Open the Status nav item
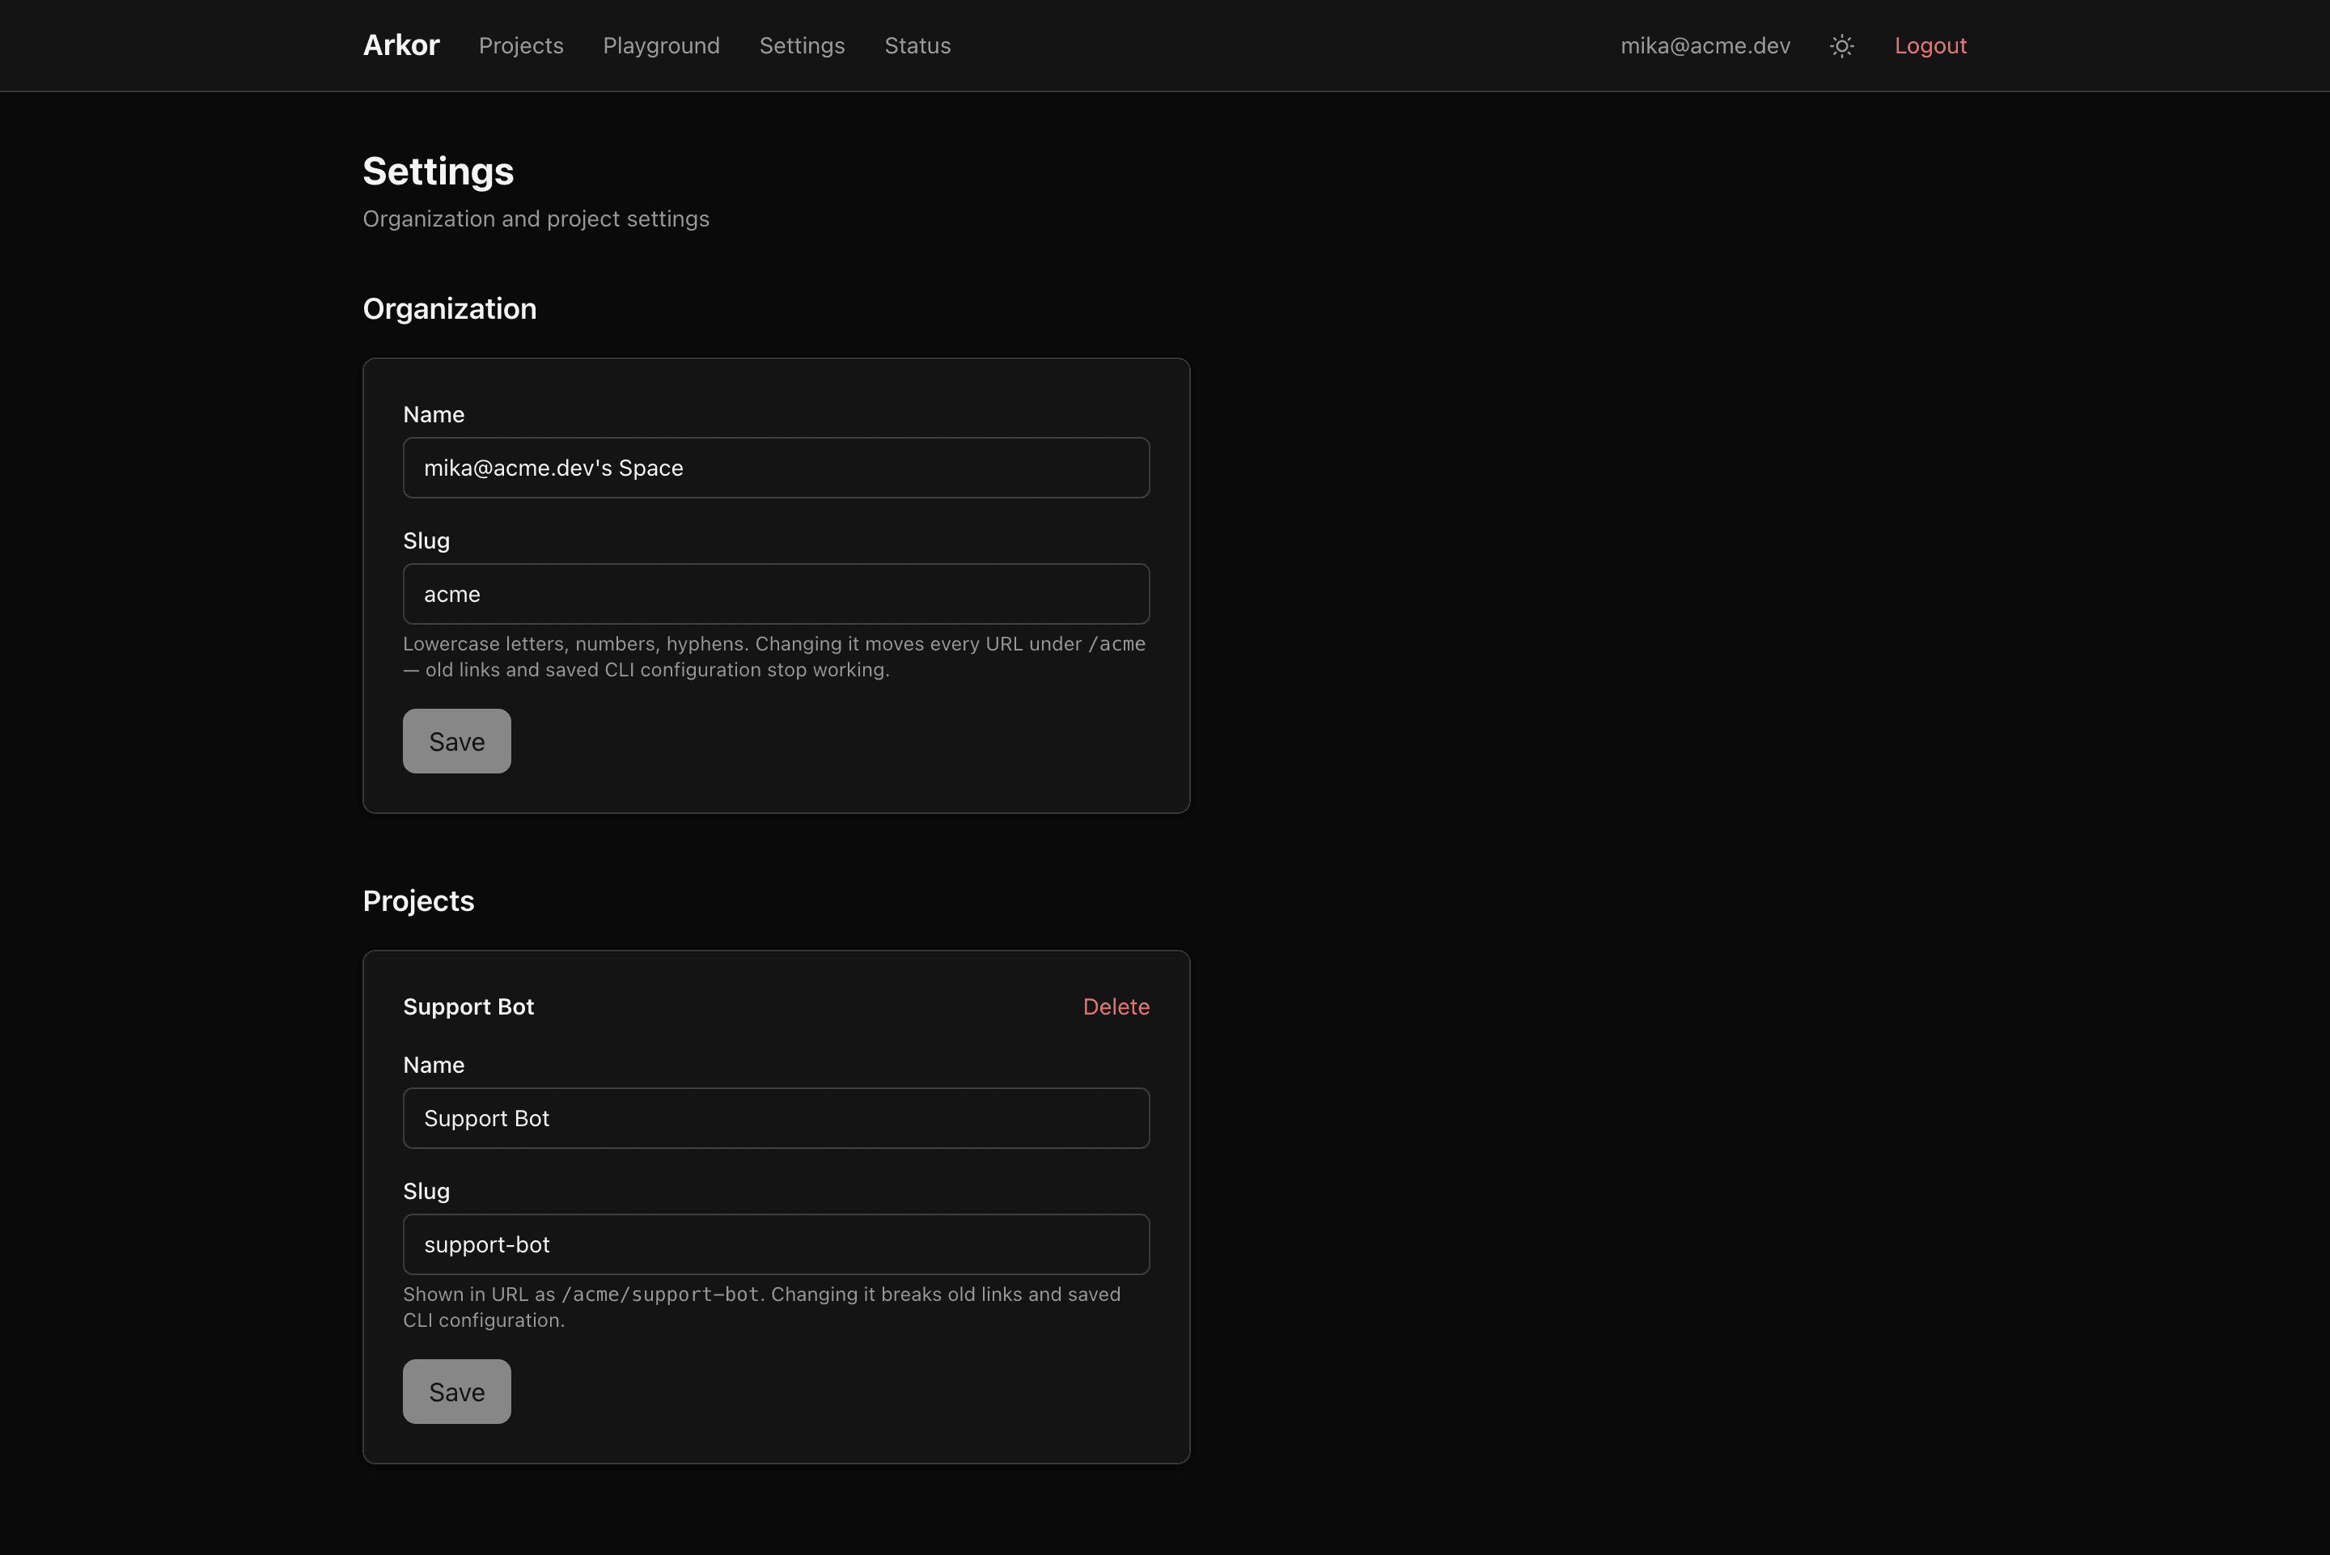 [917, 45]
